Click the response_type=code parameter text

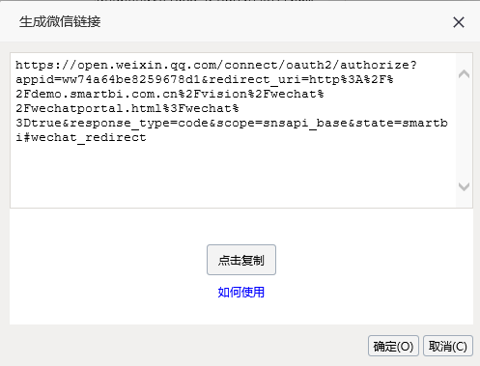click(x=140, y=124)
